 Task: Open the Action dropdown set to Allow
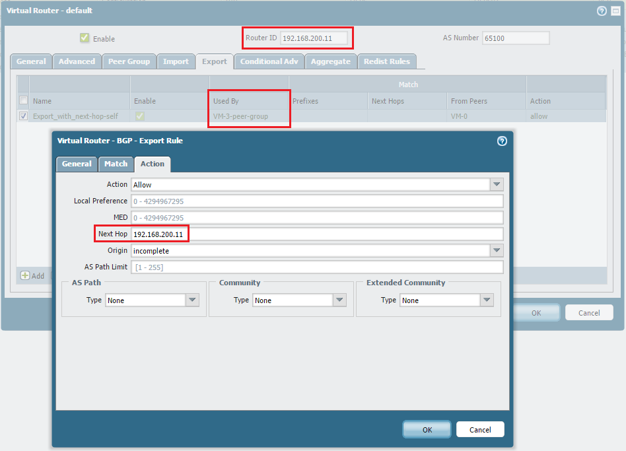[x=497, y=185]
